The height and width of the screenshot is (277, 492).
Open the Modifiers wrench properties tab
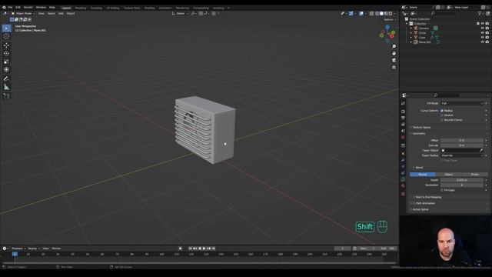coord(403,160)
